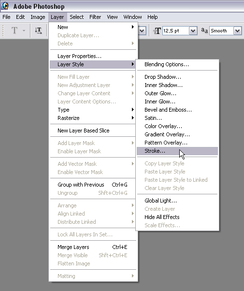The width and height of the screenshot is (244, 291).
Task: Expand the Type submenu
Action: (x=93, y=110)
